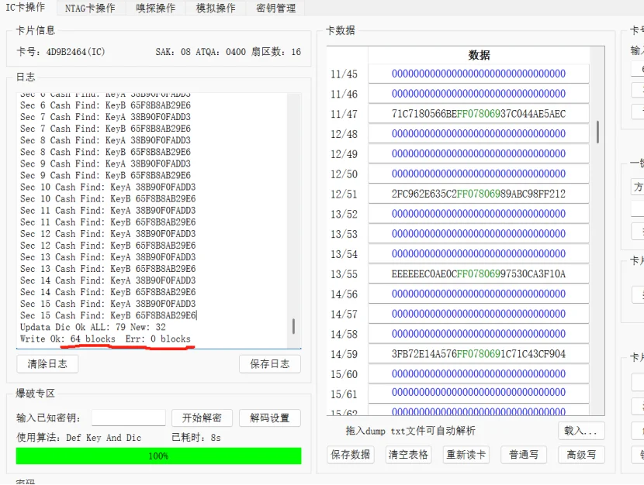Select the IC卡操作 tab
644x485 pixels.
point(26,8)
